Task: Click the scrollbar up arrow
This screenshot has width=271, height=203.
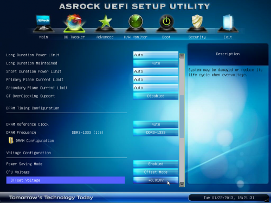Action: tap(182, 56)
